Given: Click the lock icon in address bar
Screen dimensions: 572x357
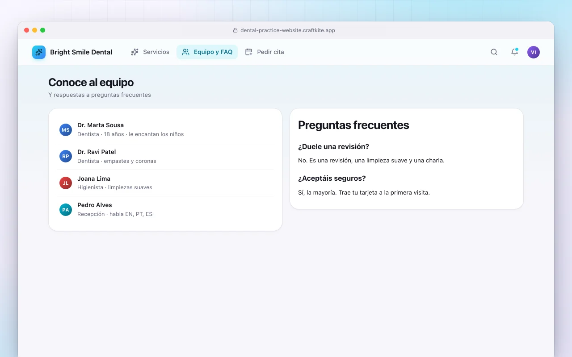Looking at the screenshot, I should pyautogui.click(x=236, y=30).
